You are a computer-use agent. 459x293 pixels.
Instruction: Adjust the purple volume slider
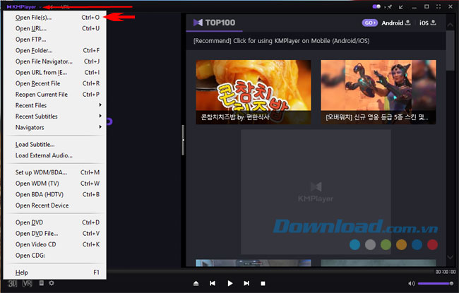435,283
